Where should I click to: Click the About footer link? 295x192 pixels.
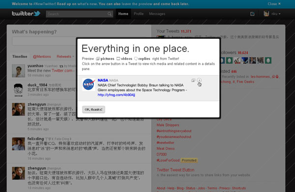(x=161, y=188)
